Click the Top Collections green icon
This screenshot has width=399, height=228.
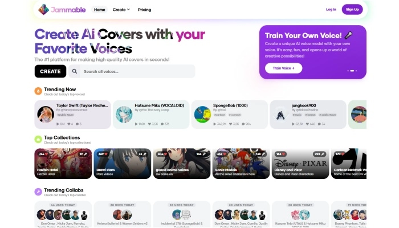38,139
